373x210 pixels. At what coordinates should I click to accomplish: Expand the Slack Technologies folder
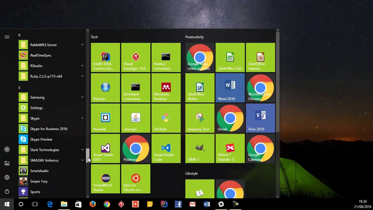[x=82, y=150]
